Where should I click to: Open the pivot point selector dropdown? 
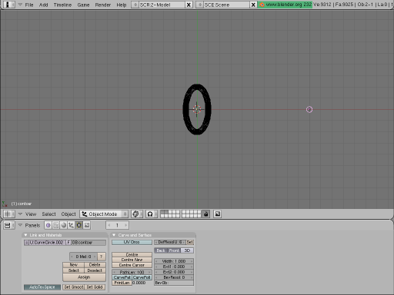click(152, 214)
